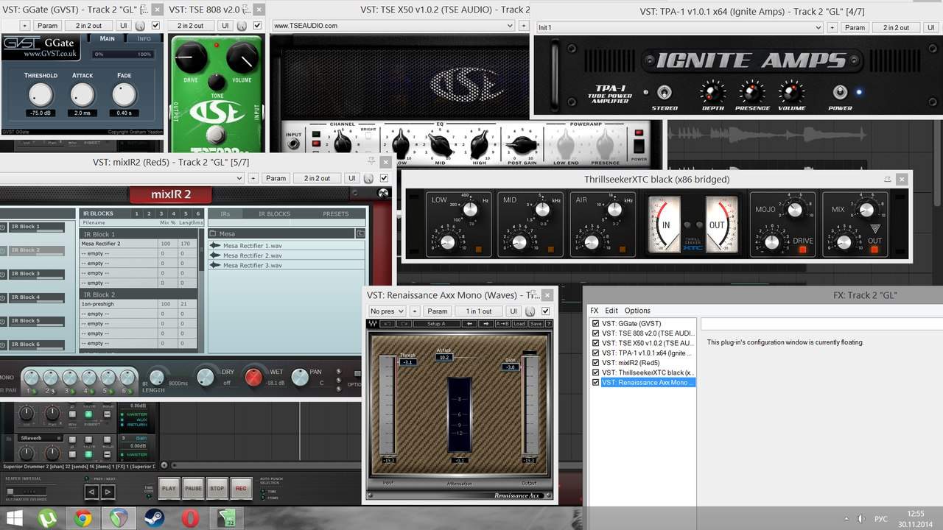The height and width of the screenshot is (530, 943).
Task: Toggle the Renaissance Axx window bypass checkbox
Action: pos(545,311)
